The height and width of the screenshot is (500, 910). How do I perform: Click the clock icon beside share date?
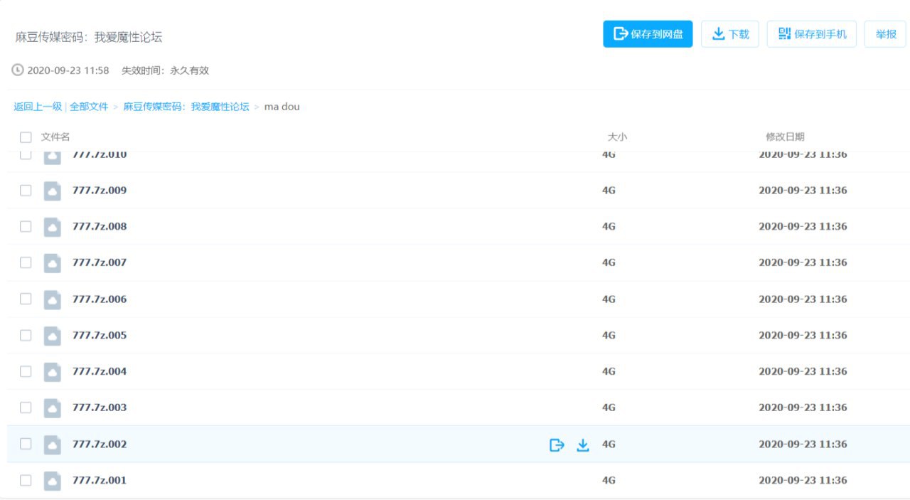[x=18, y=70]
